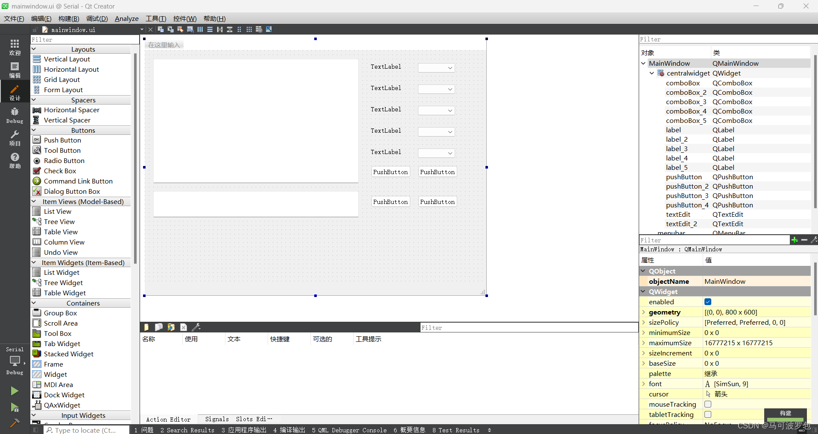Click Delete action icon in Action Editor

tap(184, 327)
